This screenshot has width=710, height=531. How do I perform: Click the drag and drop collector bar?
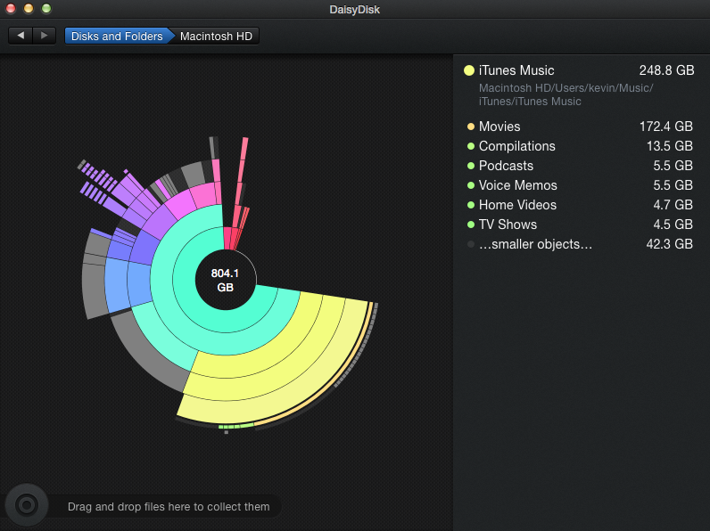point(169,507)
